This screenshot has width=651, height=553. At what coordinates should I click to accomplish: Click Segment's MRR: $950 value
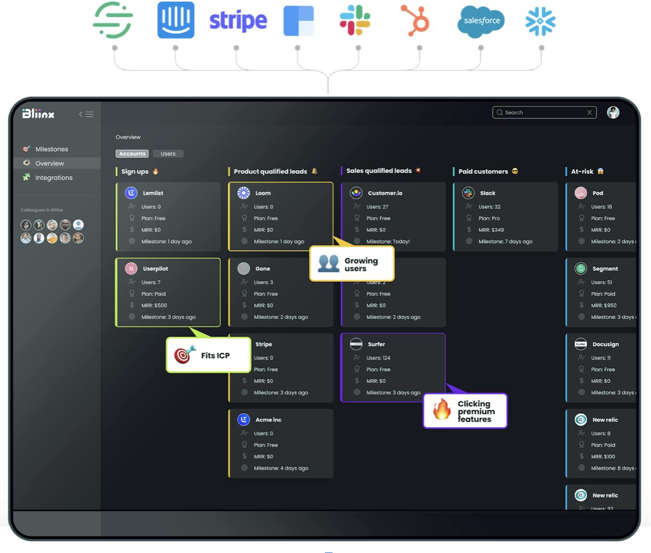click(x=604, y=305)
